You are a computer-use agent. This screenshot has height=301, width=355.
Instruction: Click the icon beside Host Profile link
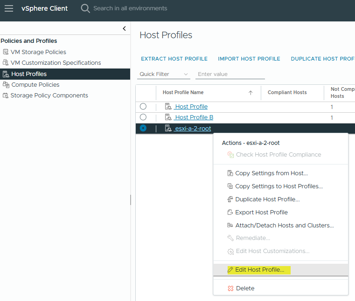168,106
